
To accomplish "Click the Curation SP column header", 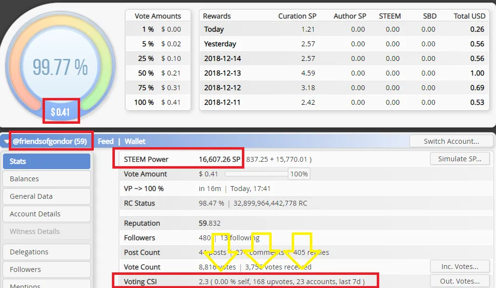I will (297, 16).
